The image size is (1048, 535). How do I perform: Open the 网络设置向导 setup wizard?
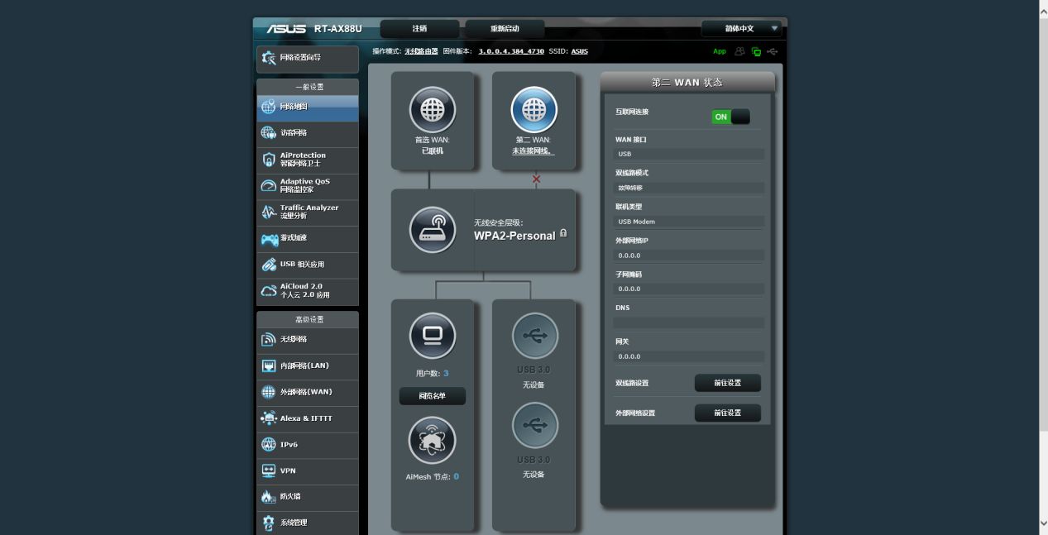coord(307,59)
